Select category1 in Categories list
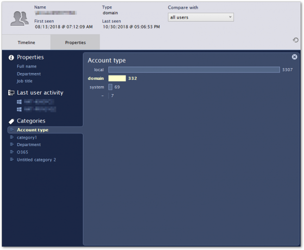 coord(27,137)
